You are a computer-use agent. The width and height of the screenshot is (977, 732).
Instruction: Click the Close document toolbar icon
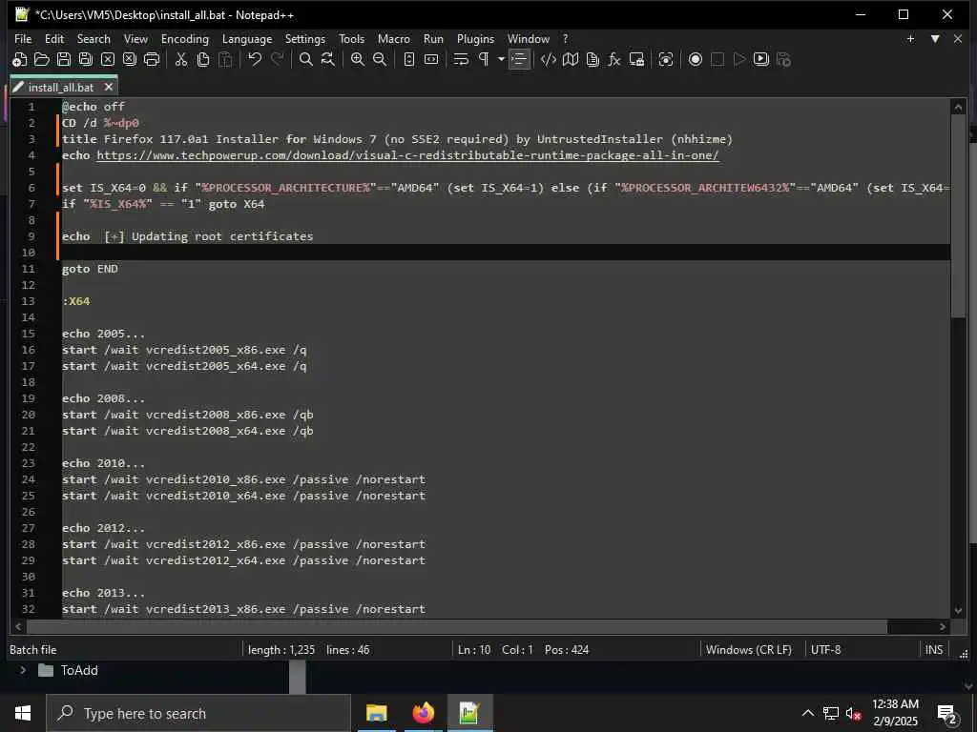click(x=108, y=59)
